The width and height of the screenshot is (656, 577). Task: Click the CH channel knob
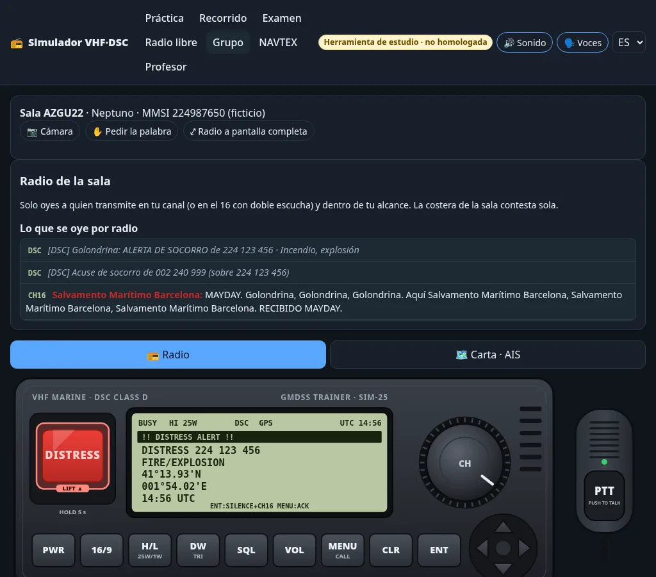coord(465,463)
